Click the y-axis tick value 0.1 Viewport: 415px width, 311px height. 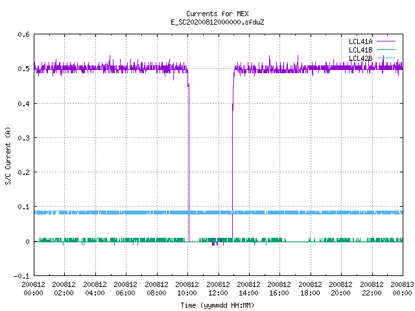coord(23,207)
